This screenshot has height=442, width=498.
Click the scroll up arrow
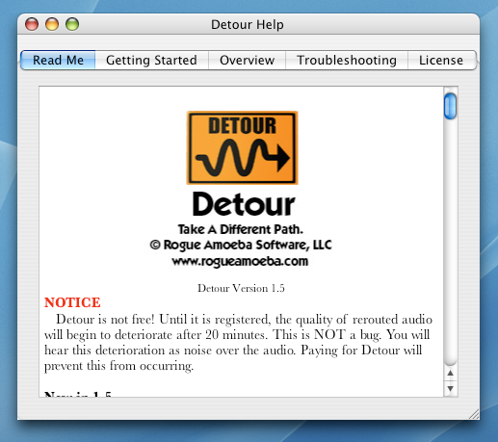(x=450, y=373)
